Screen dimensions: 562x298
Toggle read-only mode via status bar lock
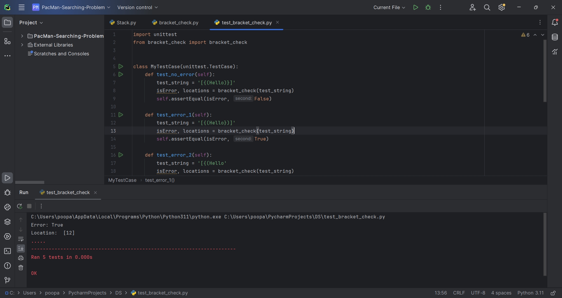(x=554, y=293)
